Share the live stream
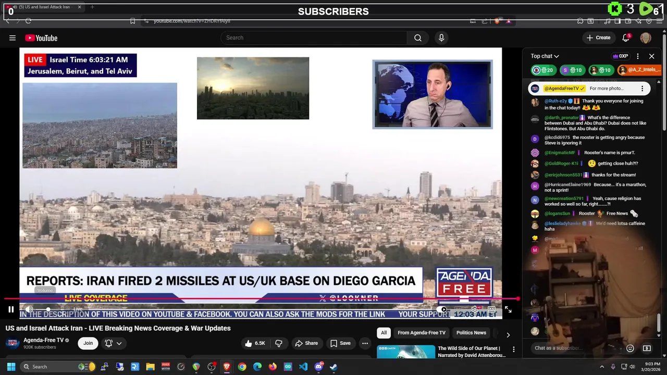This screenshot has width=667, height=375. coord(306,343)
